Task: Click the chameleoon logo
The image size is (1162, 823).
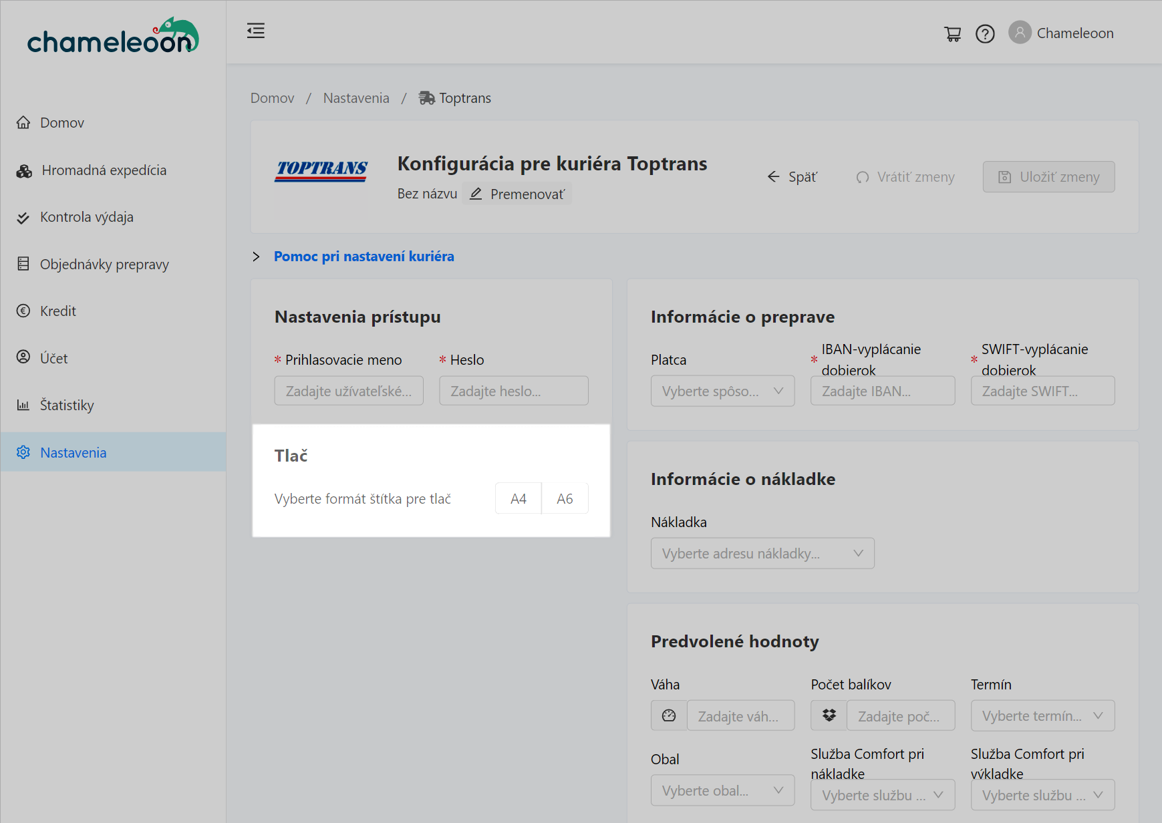Action: click(113, 37)
